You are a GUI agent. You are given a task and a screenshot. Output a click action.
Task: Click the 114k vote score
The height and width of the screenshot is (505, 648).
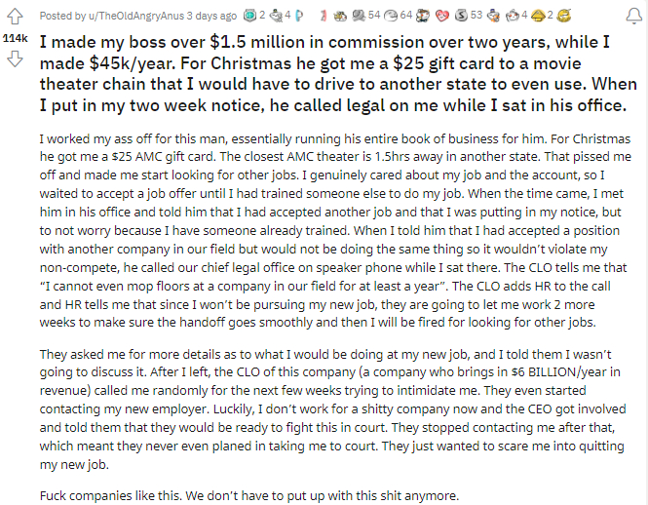pyautogui.click(x=16, y=37)
